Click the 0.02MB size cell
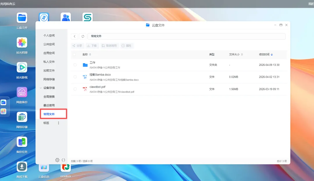 pyautogui.click(x=233, y=77)
